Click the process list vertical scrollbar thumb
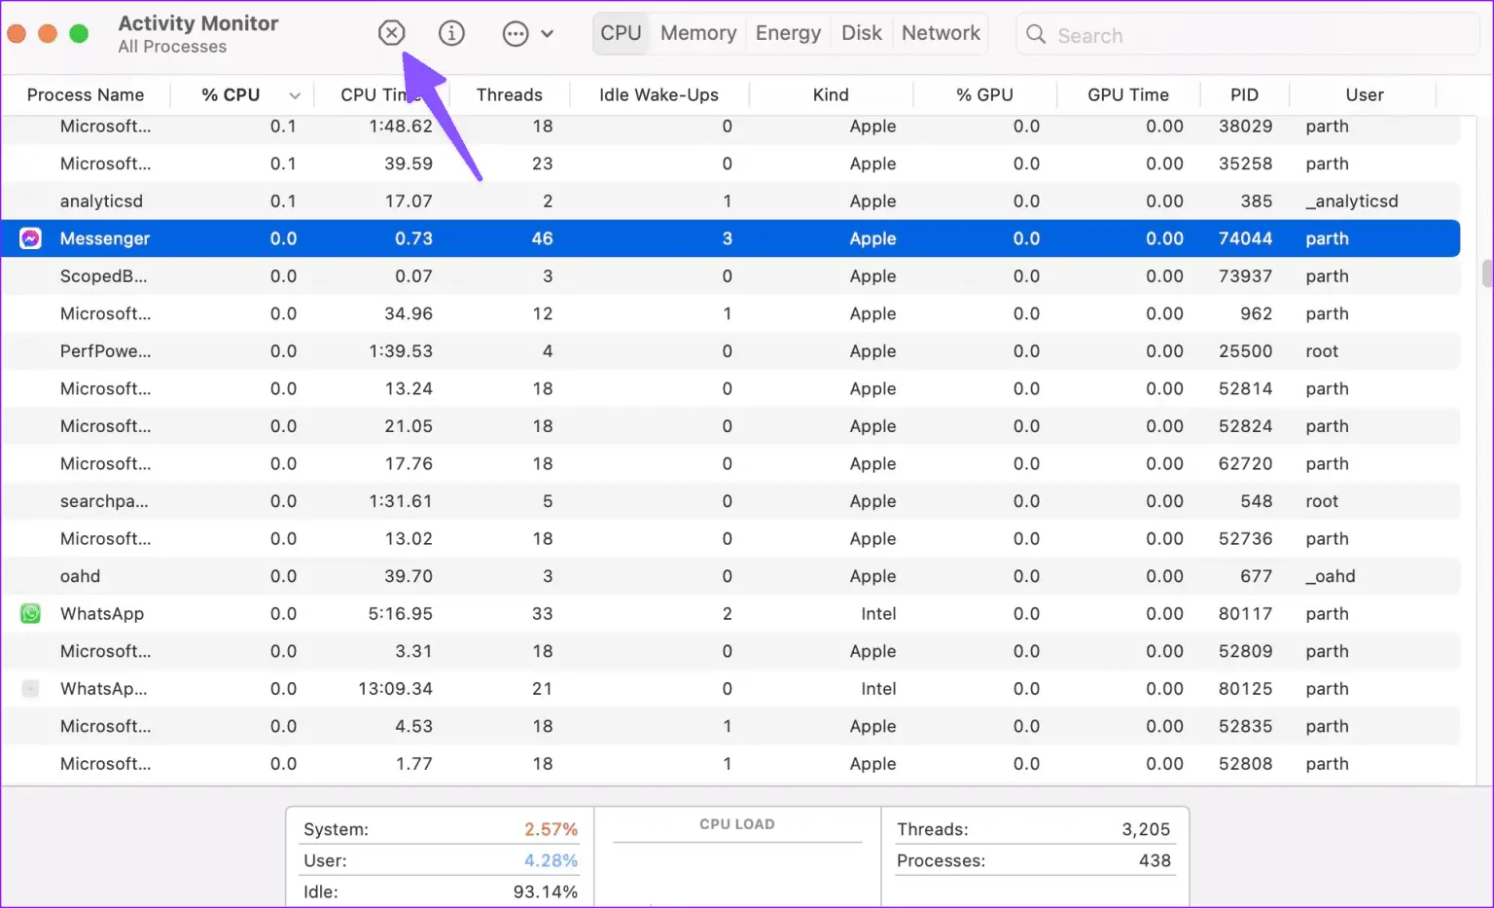1494x908 pixels. (x=1486, y=273)
